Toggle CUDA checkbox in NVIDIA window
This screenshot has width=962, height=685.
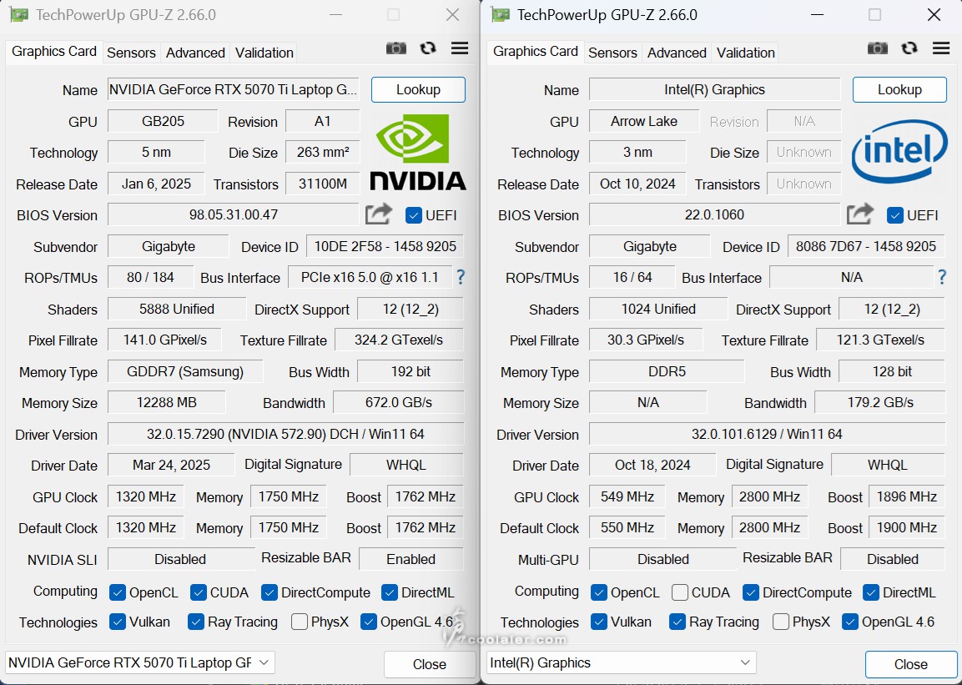[x=199, y=592]
